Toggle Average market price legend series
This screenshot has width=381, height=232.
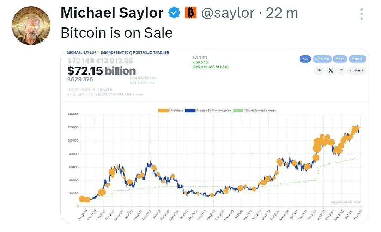(x=208, y=111)
